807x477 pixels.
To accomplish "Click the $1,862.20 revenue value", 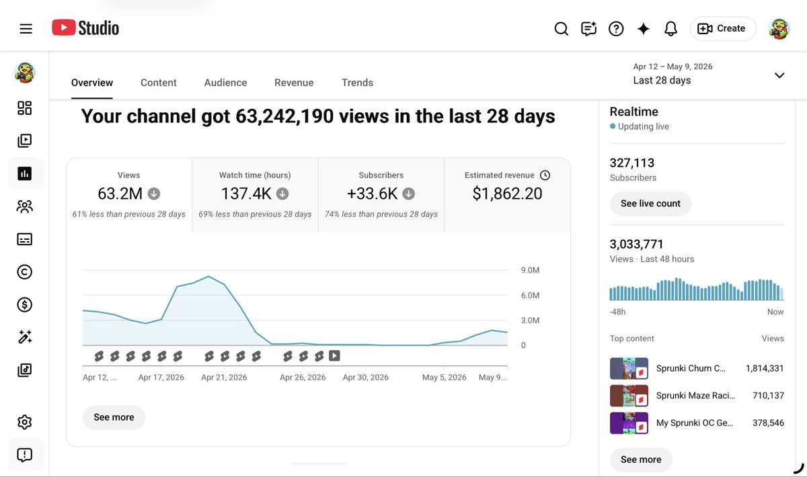I will (507, 194).
